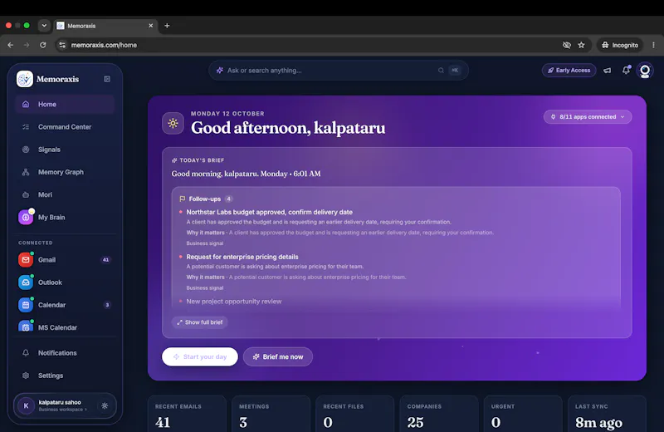Click the My Brain purple icon

click(x=26, y=217)
